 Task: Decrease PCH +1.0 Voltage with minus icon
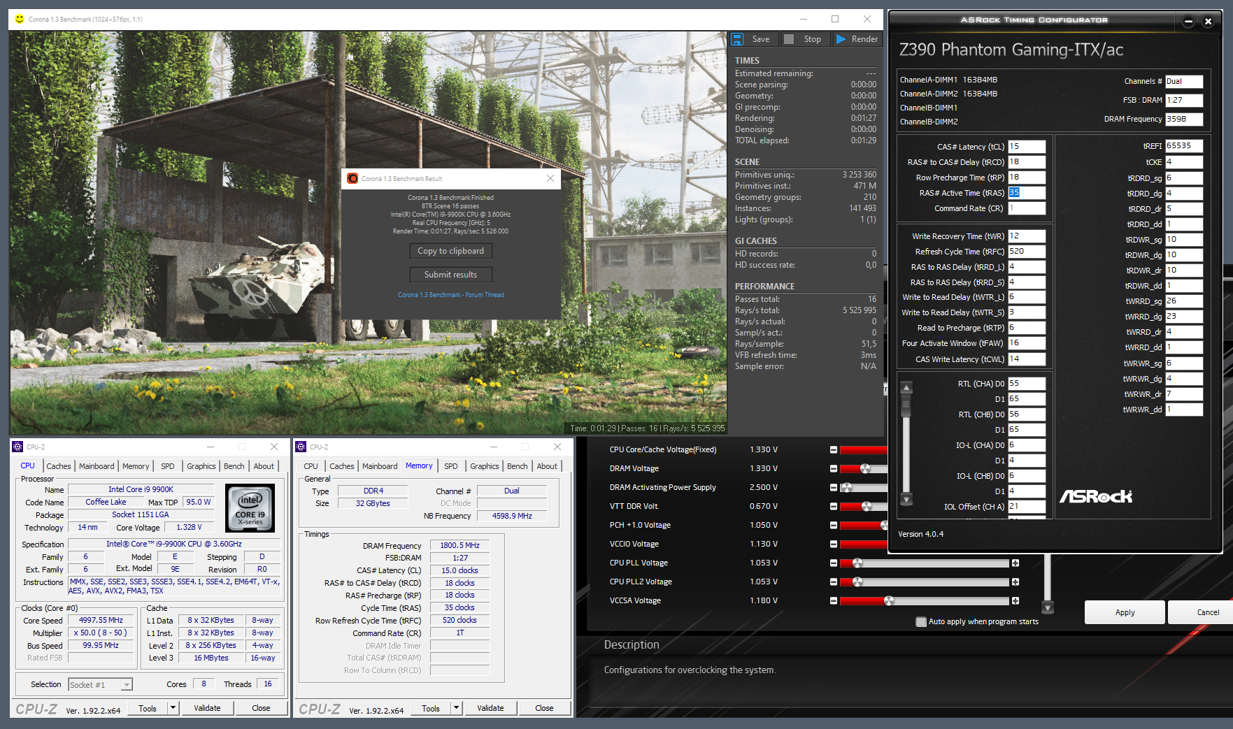(834, 525)
